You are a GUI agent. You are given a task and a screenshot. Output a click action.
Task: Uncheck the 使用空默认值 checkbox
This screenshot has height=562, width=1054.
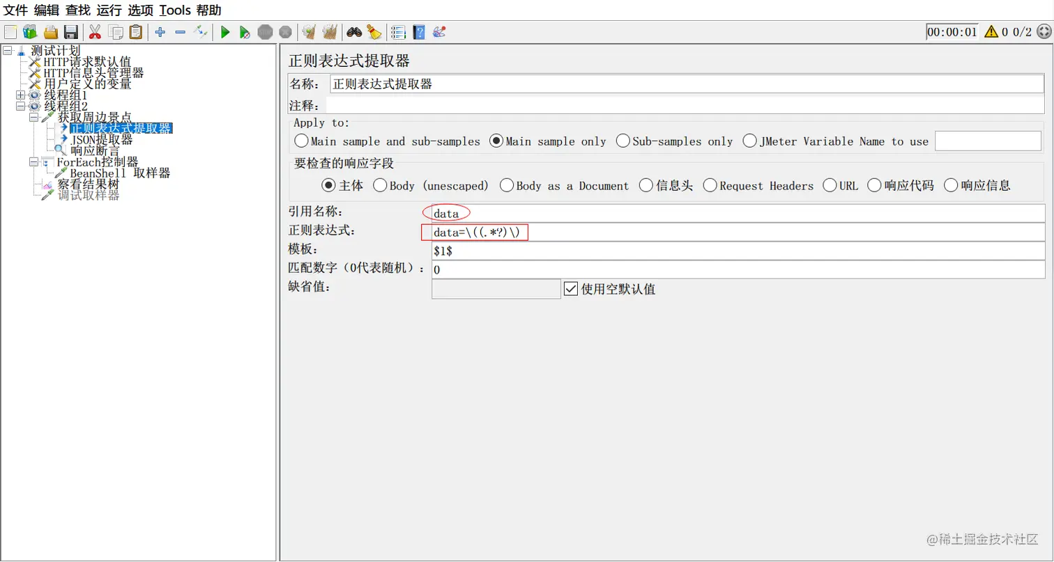coord(570,289)
